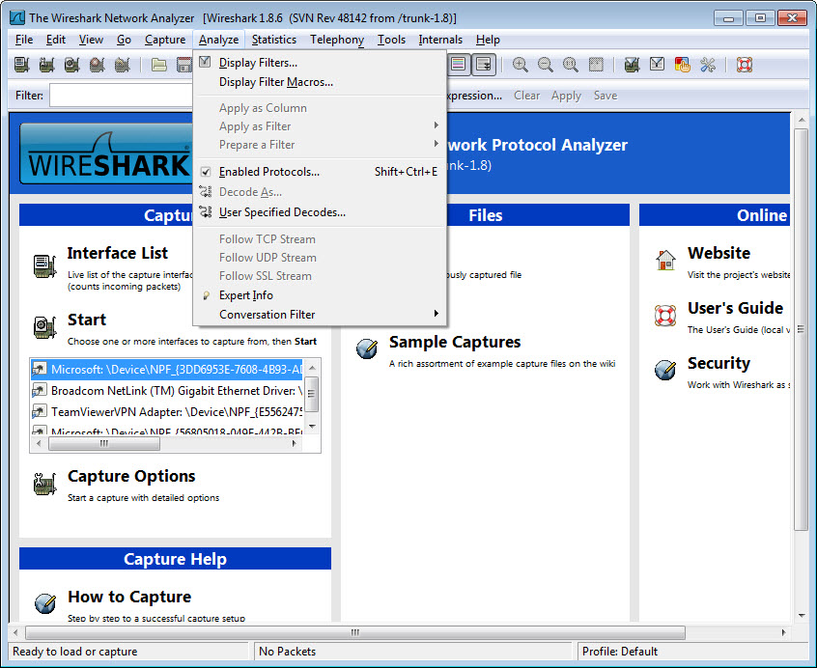Click the Clear filter button
Viewport: 817px width, 668px height.
tap(526, 96)
